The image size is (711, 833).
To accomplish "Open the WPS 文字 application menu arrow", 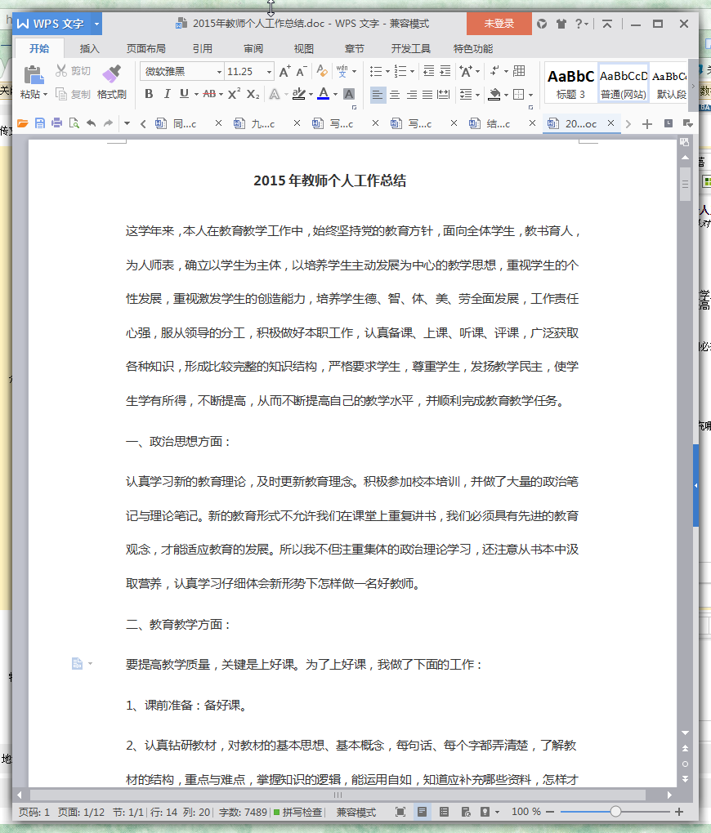I will coord(96,24).
